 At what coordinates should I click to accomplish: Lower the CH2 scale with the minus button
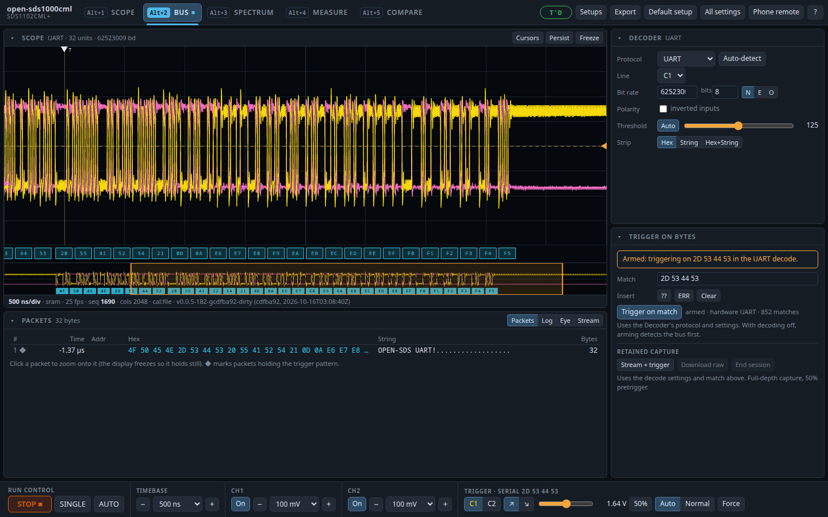(376, 504)
